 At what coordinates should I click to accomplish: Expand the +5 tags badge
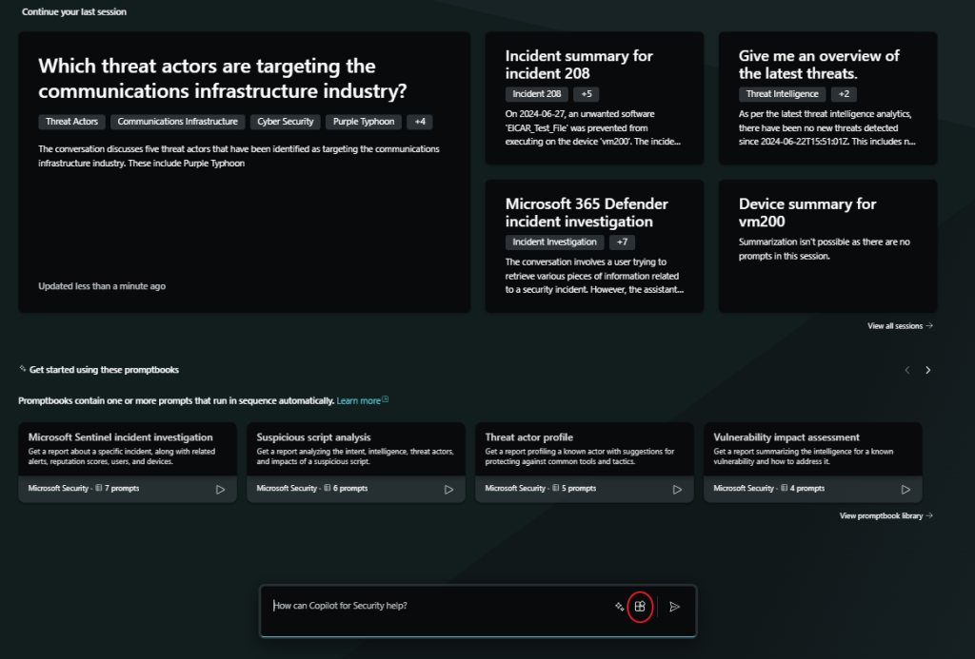click(x=587, y=94)
